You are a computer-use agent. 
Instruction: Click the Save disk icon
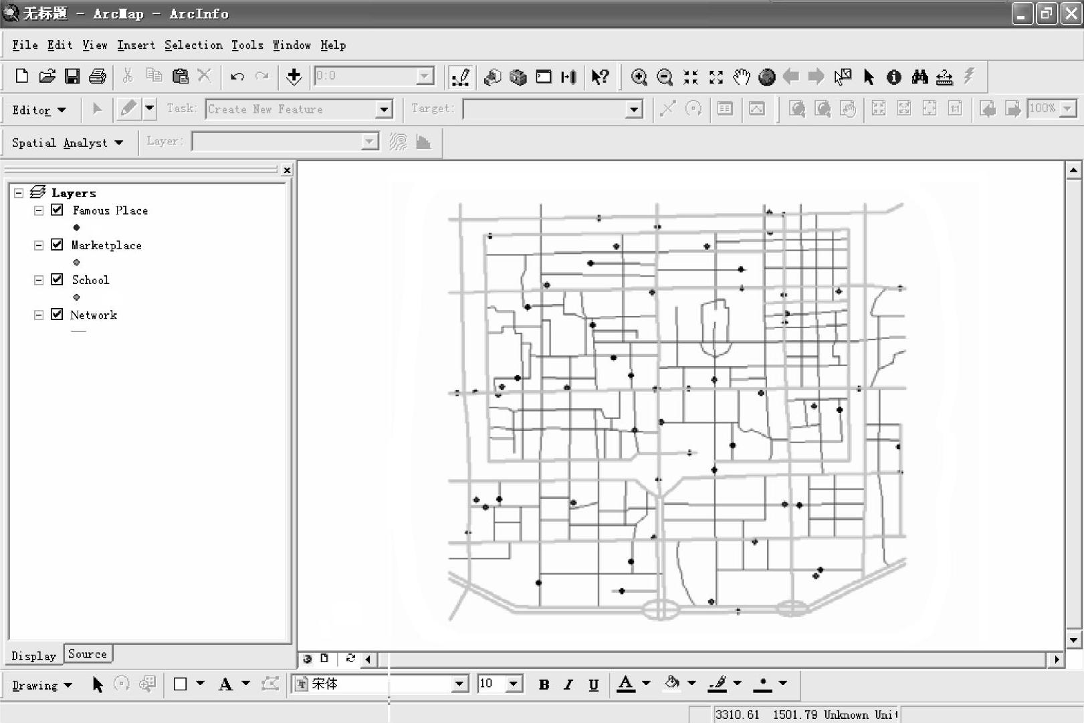coord(72,76)
